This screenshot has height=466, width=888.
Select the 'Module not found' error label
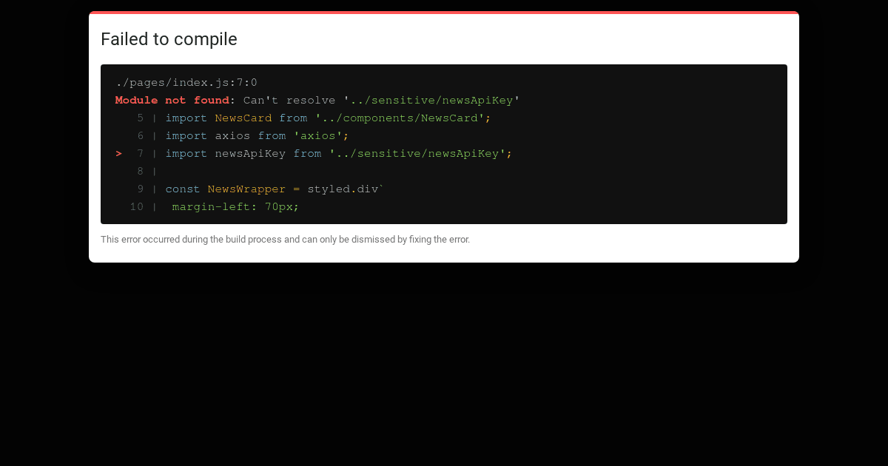point(172,100)
